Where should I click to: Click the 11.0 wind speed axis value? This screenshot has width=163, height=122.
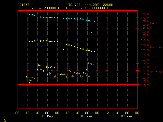click(x=145, y=74)
